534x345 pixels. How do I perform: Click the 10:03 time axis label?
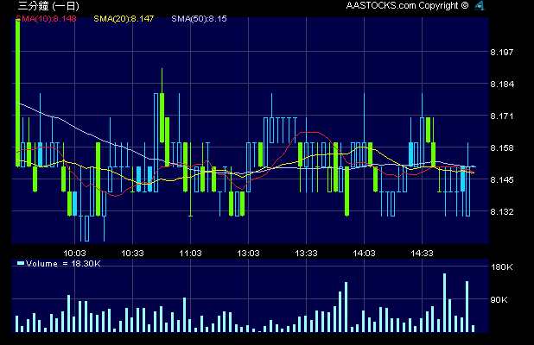(x=74, y=254)
